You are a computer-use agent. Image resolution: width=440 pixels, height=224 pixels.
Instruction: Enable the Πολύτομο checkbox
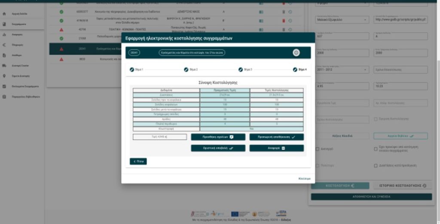tap(318, 166)
